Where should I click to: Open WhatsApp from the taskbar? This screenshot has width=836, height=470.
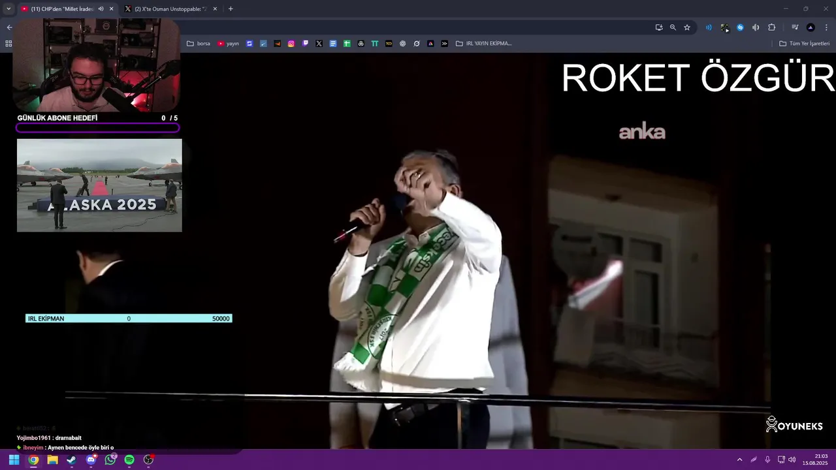coord(110,460)
